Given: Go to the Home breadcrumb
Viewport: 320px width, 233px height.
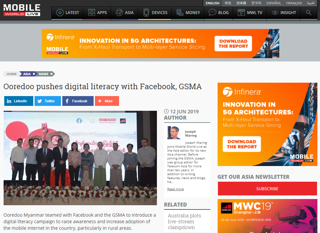Looking at the screenshot, I should (12, 74).
